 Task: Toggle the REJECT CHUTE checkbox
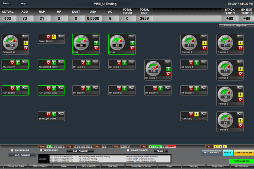click(128, 150)
